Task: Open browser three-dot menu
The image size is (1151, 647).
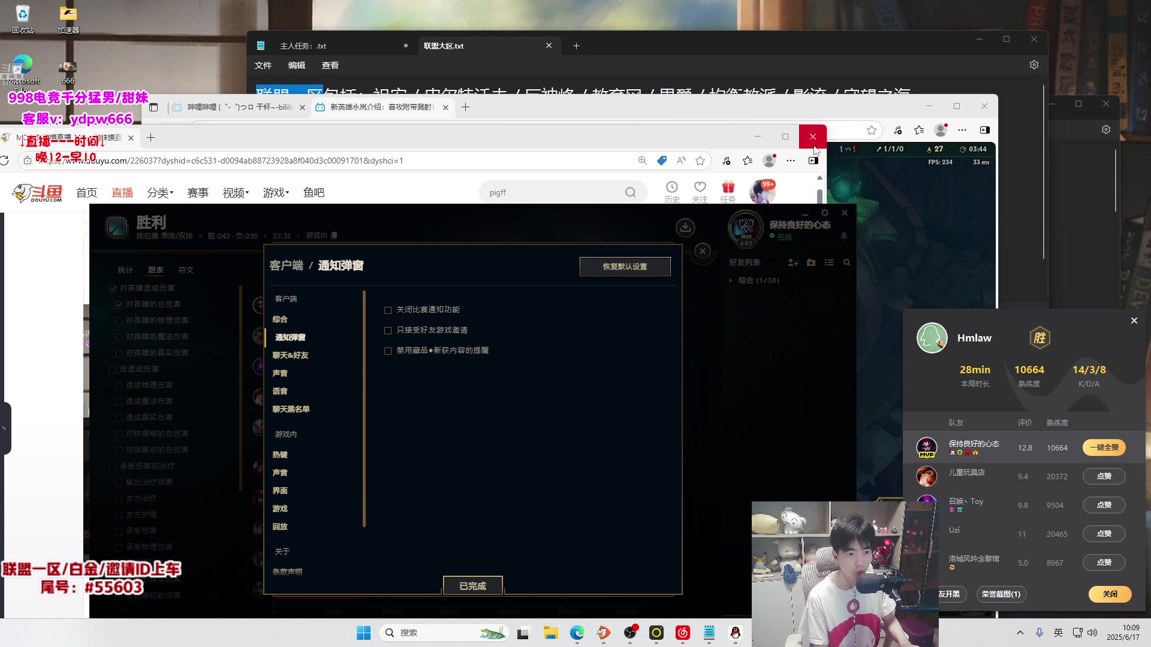Action: tap(791, 161)
